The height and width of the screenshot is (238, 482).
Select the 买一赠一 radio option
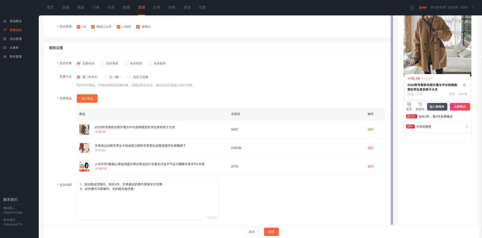(x=105, y=77)
